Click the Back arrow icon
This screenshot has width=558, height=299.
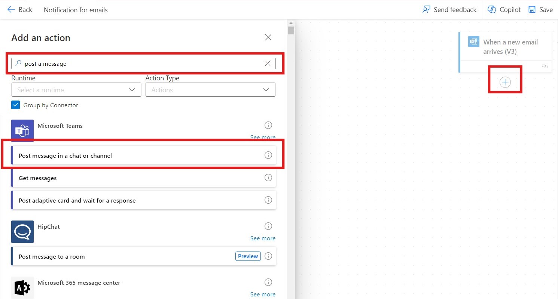coord(11,10)
